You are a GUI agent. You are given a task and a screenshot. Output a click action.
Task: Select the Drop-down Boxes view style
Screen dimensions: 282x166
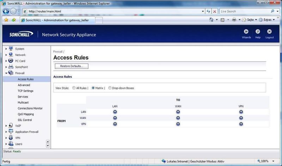coord(110,88)
